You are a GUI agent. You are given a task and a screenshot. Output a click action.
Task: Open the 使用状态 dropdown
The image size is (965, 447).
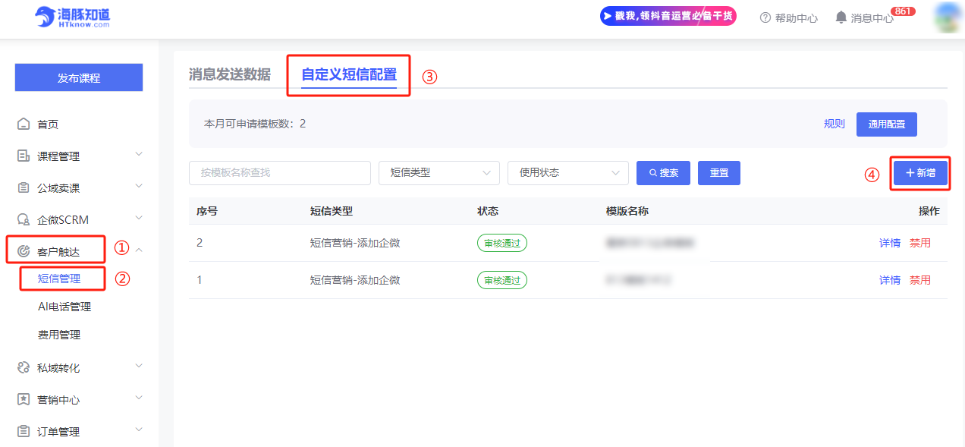(568, 173)
